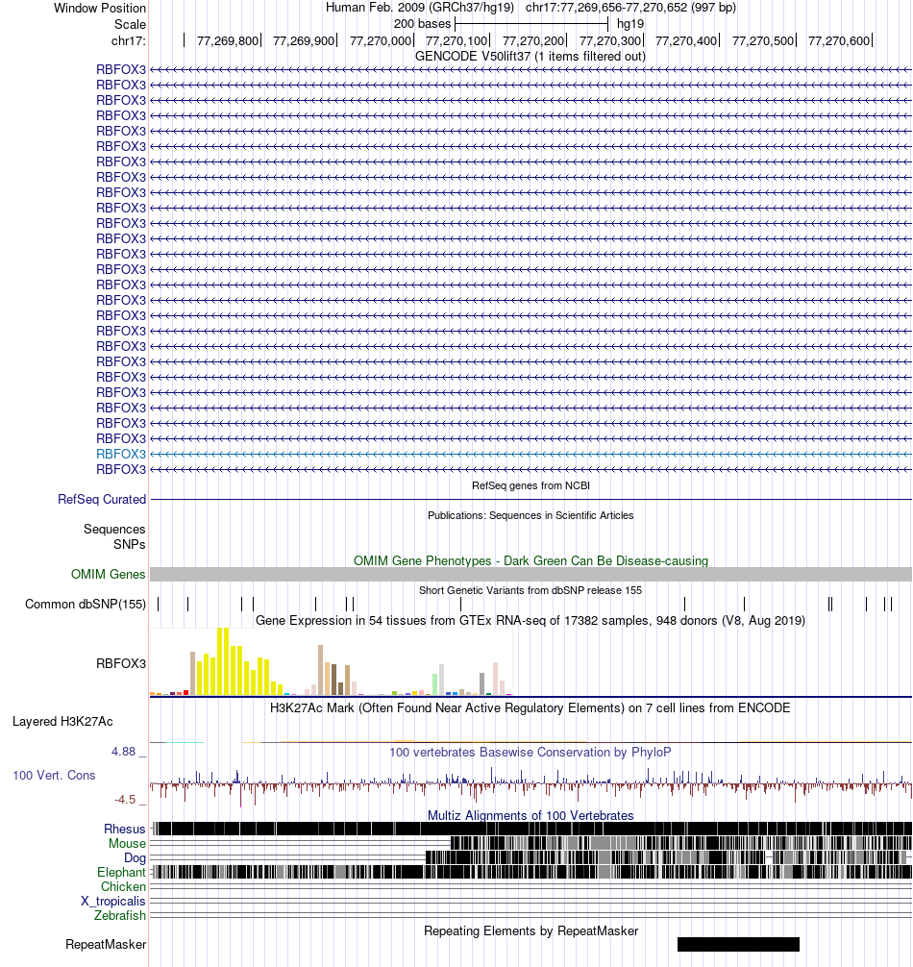Click the 100 Vert. Cons track label
Image resolution: width=913 pixels, height=967 pixels.
click(x=54, y=775)
